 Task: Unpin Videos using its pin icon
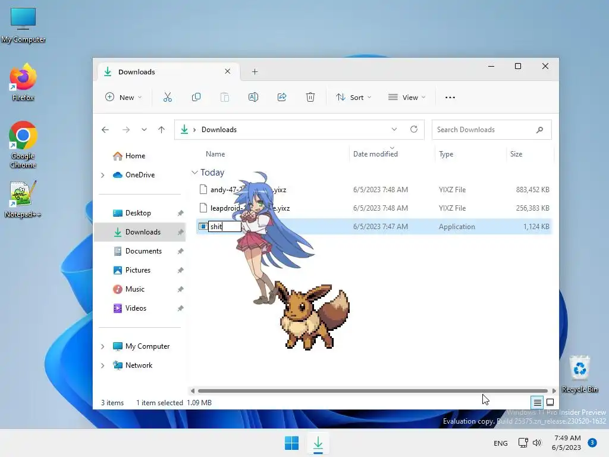(181, 308)
